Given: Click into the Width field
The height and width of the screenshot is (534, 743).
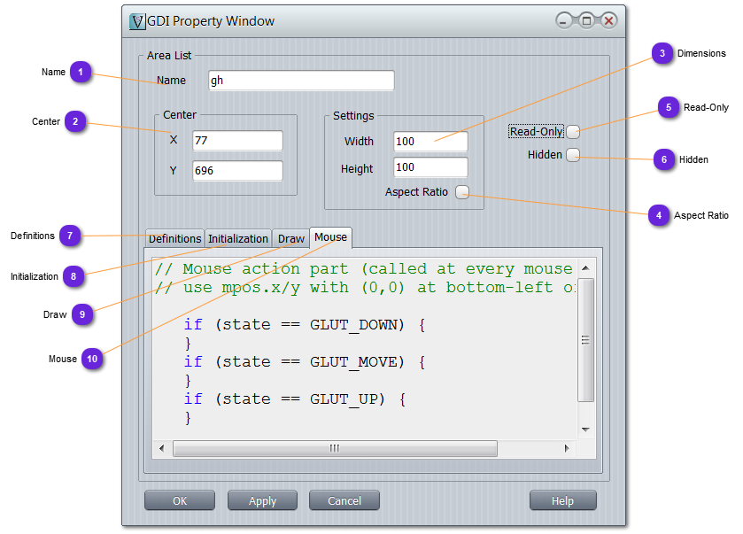Looking at the screenshot, I should 430,142.
